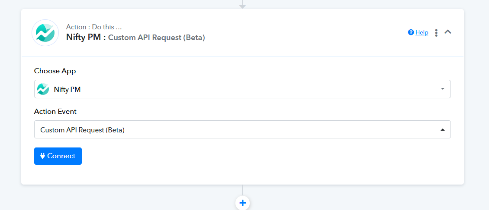
Task: Open the Help link
Action: point(421,32)
